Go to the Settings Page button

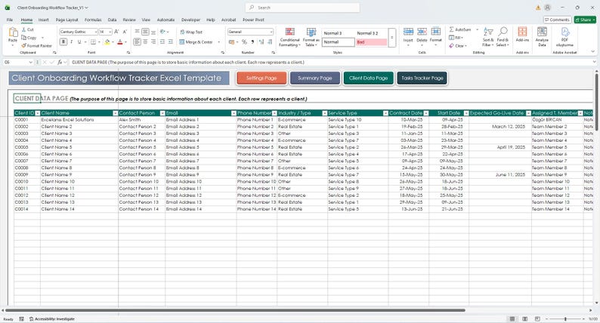coord(261,78)
